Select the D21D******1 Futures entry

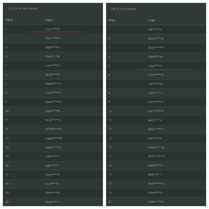click(53, 129)
